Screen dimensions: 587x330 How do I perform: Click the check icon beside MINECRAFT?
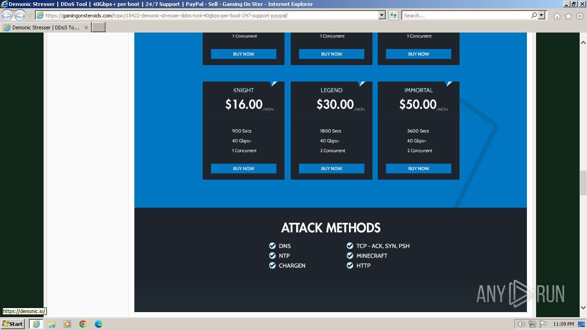pos(350,256)
